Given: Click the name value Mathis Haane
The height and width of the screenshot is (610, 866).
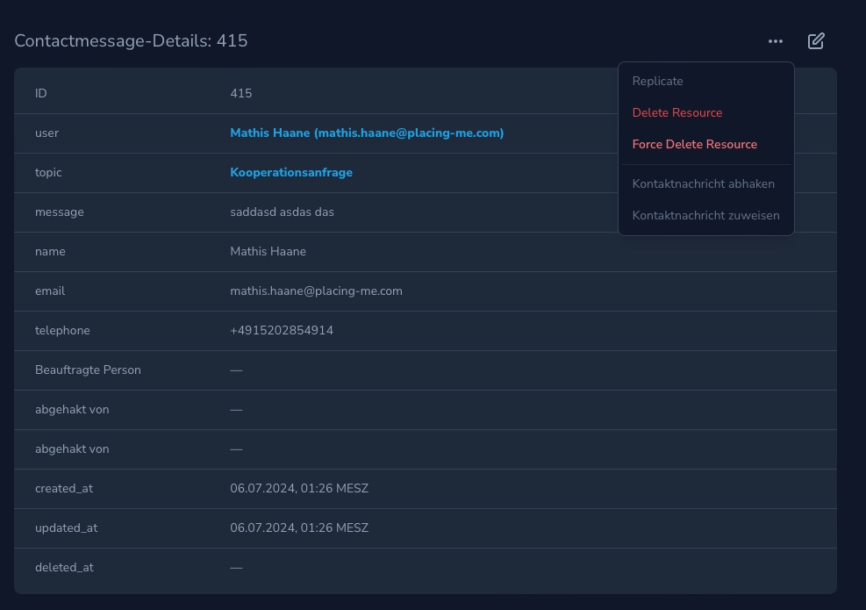Looking at the screenshot, I should click(268, 252).
